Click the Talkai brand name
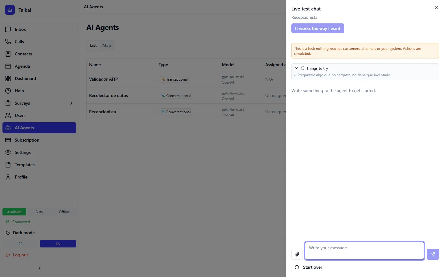Viewport: 444px width, 277px height. 25,10
